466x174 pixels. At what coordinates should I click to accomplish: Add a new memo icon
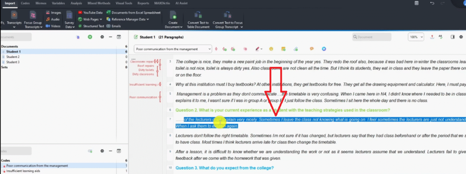pyautogui.click(x=283, y=49)
